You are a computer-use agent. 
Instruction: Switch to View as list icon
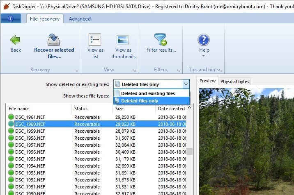click(x=95, y=39)
